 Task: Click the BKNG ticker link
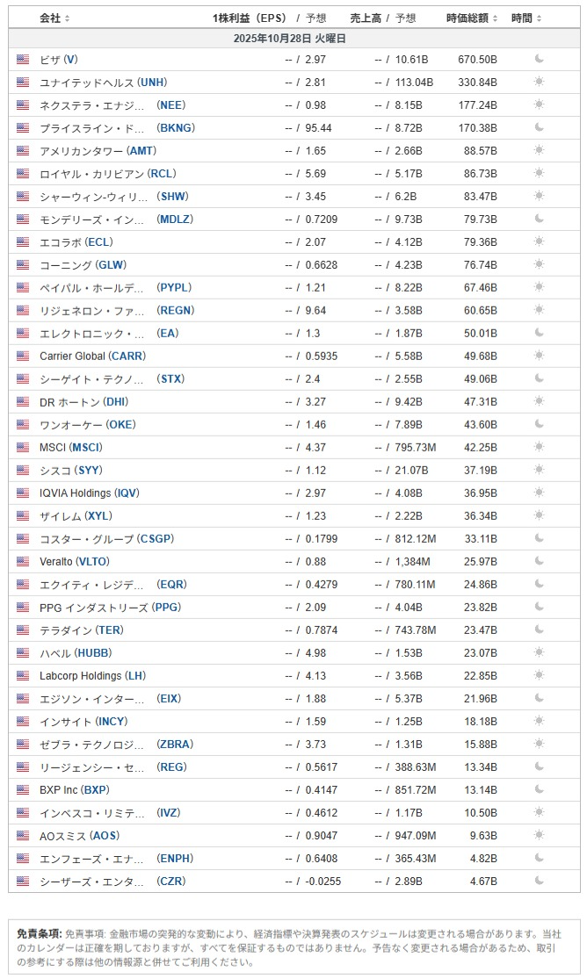(x=176, y=128)
